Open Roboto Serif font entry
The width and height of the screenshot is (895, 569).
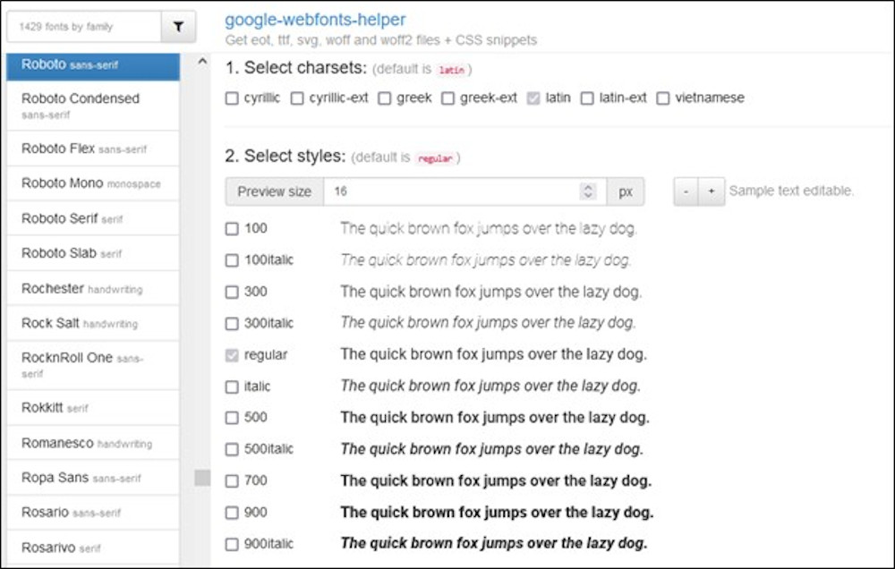coord(93,218)
